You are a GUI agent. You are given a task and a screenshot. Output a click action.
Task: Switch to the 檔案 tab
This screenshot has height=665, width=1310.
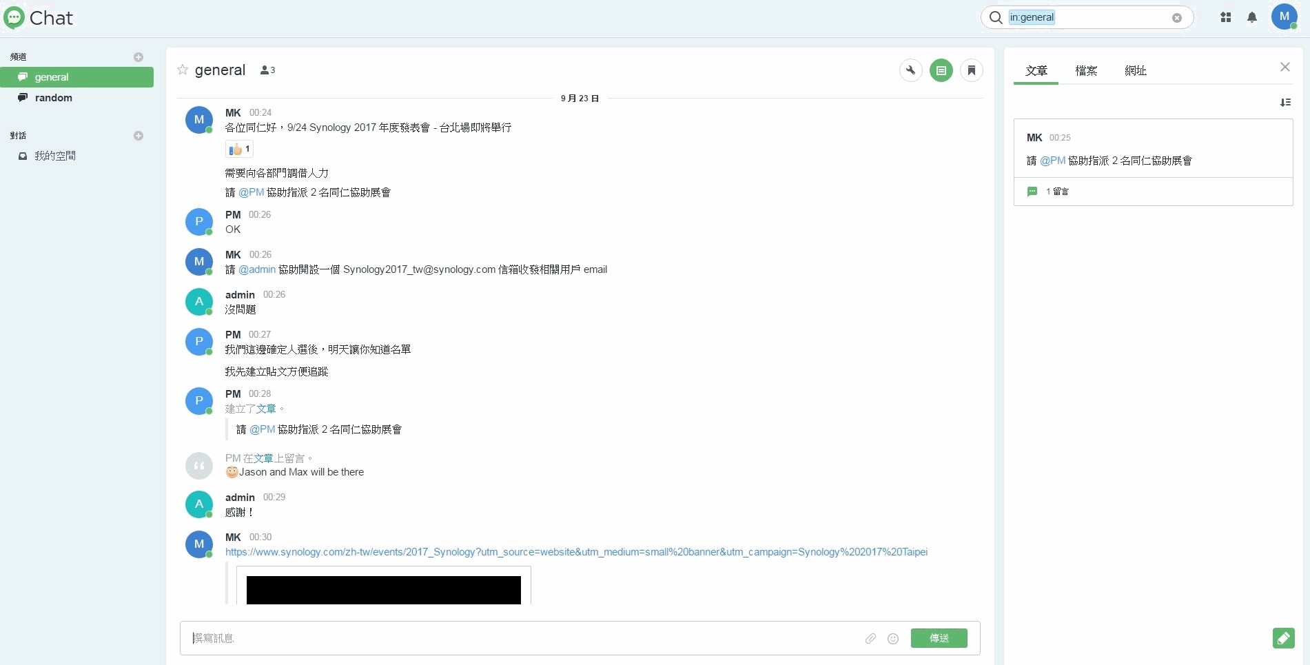(1085, 71)
